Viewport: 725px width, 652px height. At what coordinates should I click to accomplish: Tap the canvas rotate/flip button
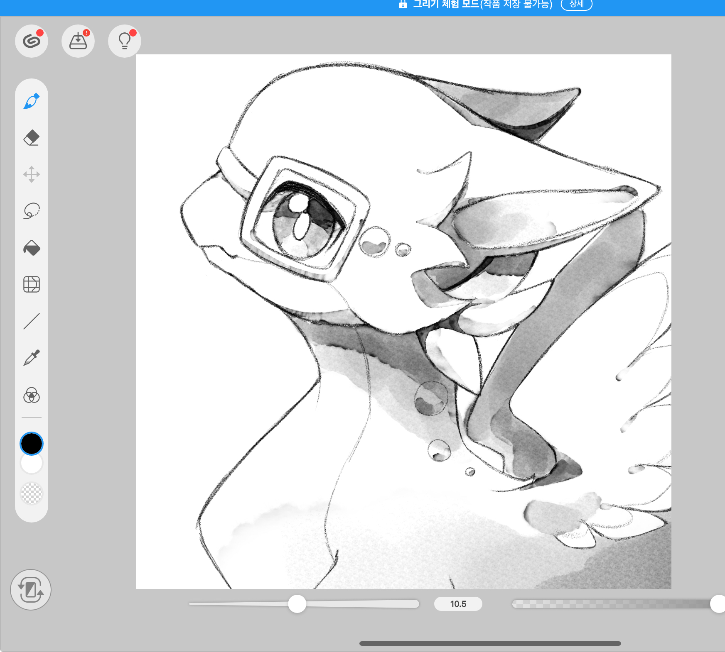pyautogui.click(x=31, y=589)
